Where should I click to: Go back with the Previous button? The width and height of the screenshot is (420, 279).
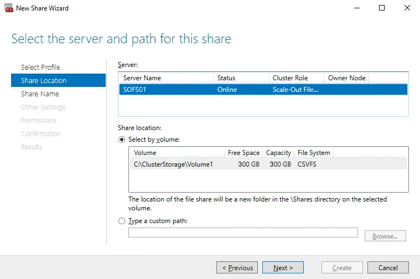point(237,268)
